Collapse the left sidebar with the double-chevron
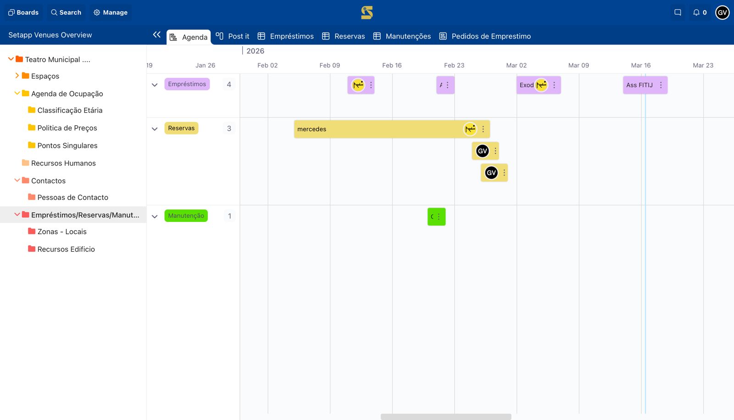 pos(157,34)
